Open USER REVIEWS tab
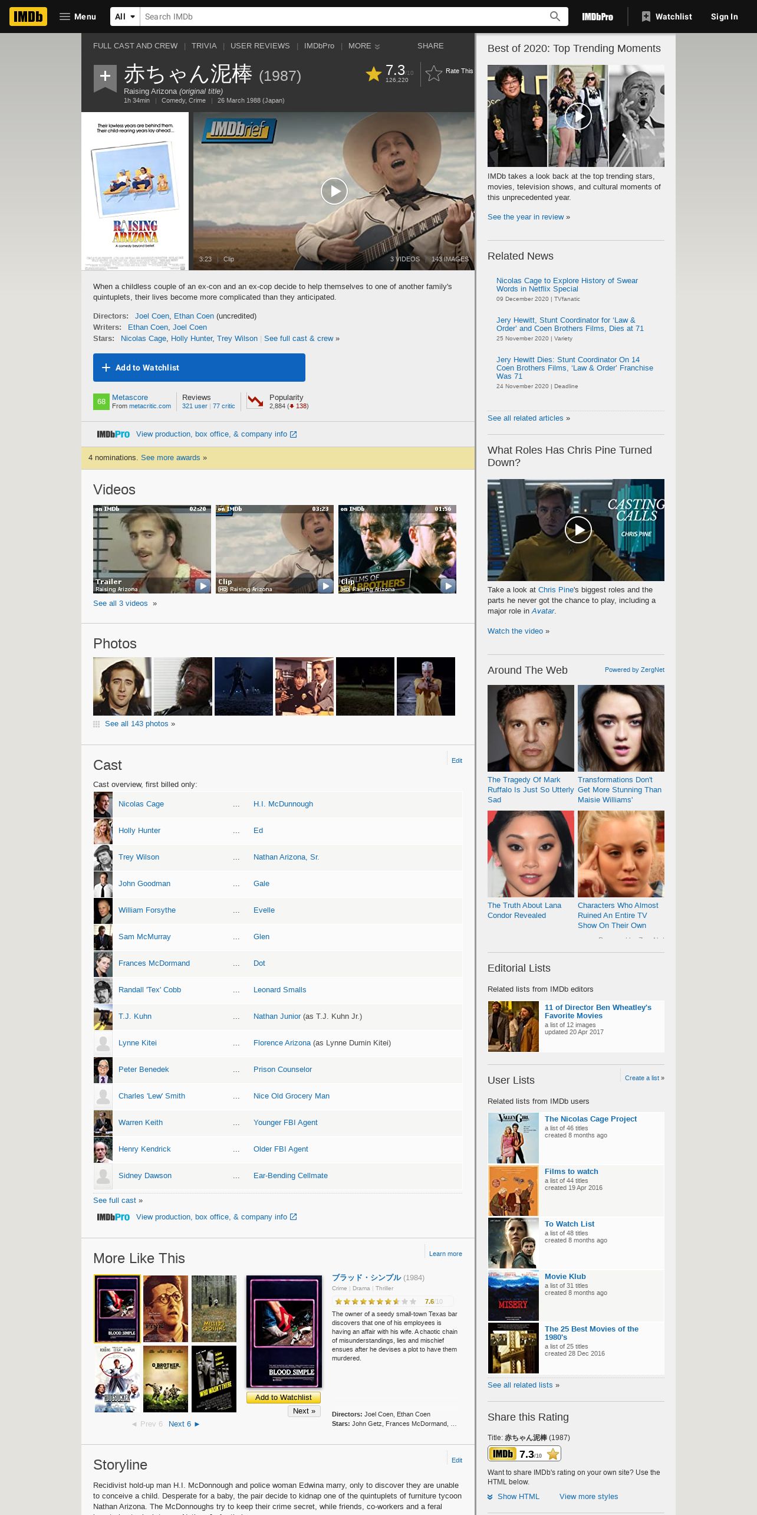Viewport: 757px width, 1515px height. [x=260, y=46]
